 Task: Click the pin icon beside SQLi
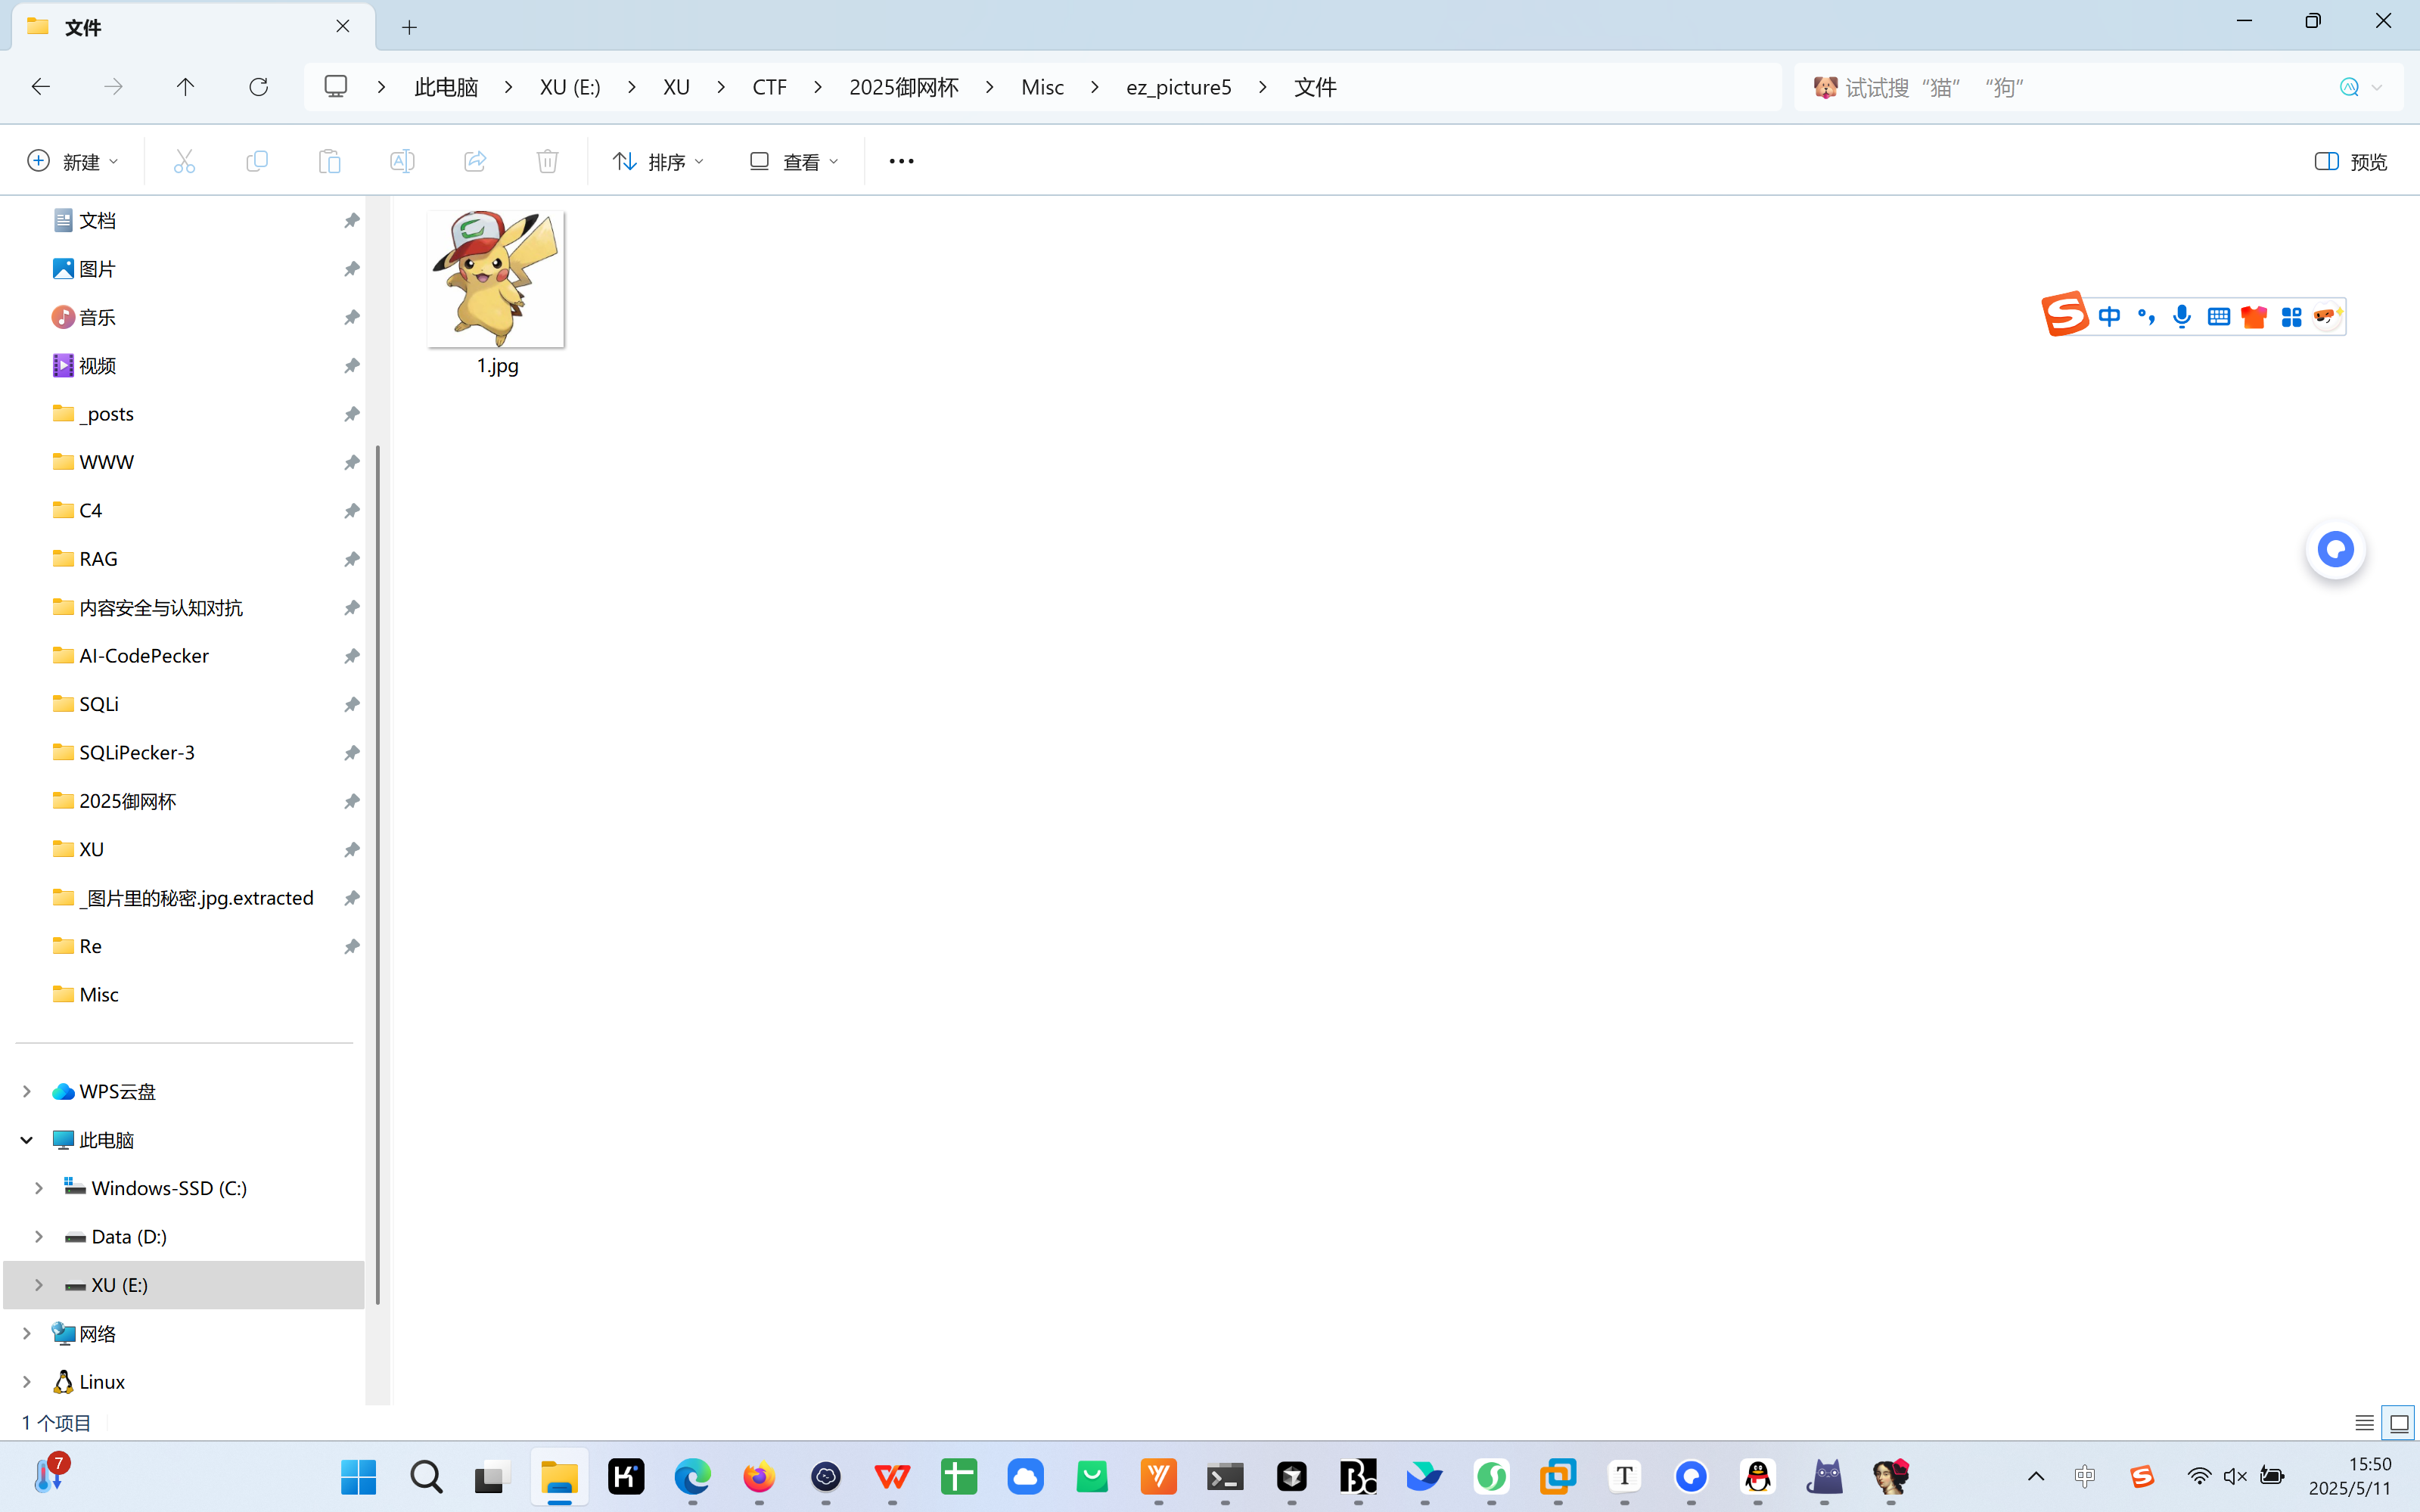click(351, 705)
